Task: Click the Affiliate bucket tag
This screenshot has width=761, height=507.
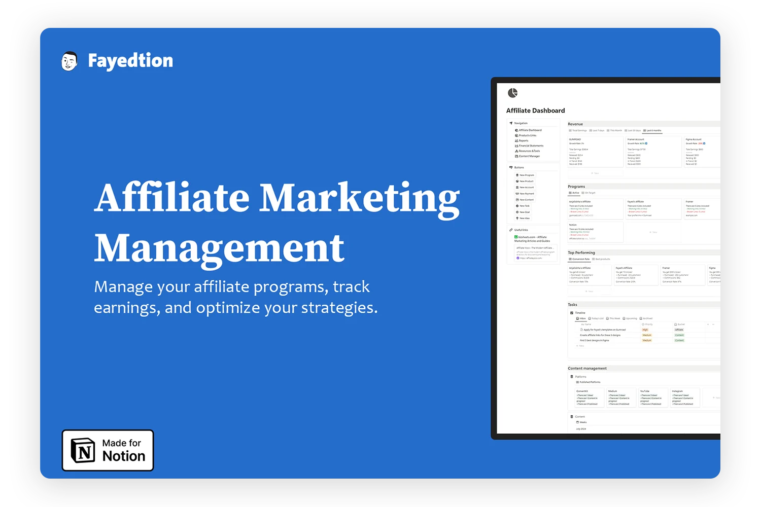Action: coord(679,330)
